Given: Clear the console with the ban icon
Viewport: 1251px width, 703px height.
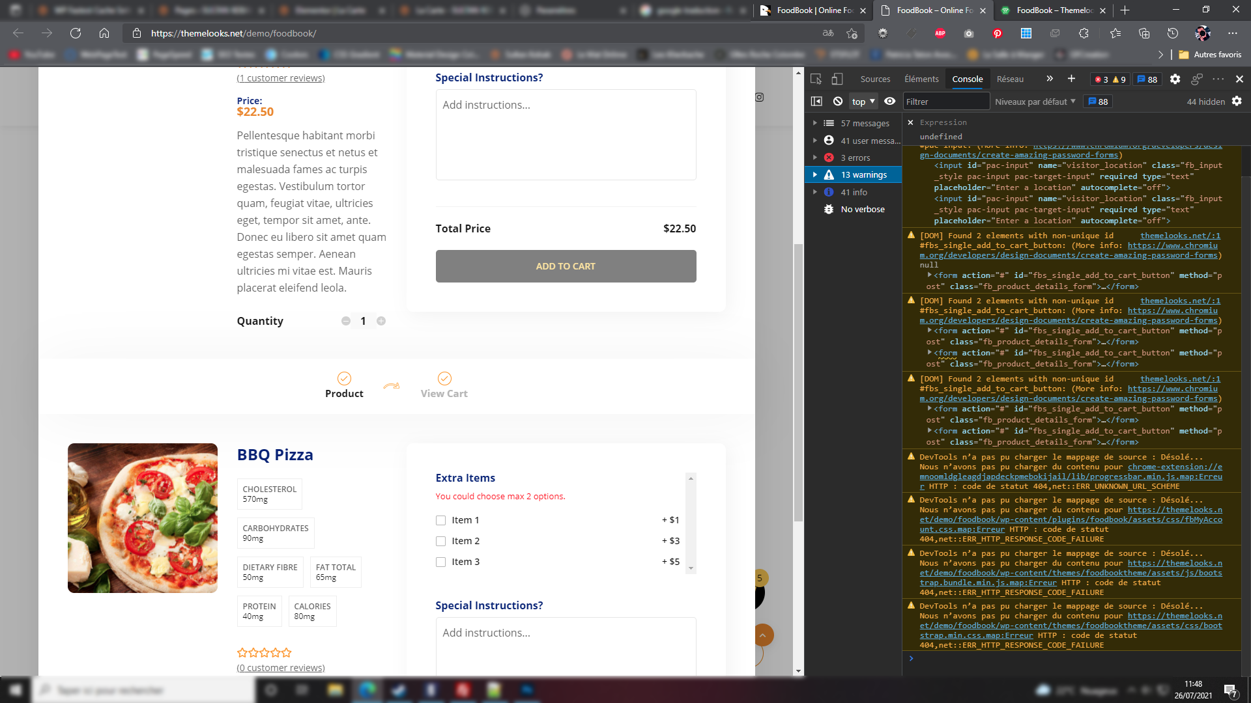Looking at the screenshot, I should (x=838, y=101).
